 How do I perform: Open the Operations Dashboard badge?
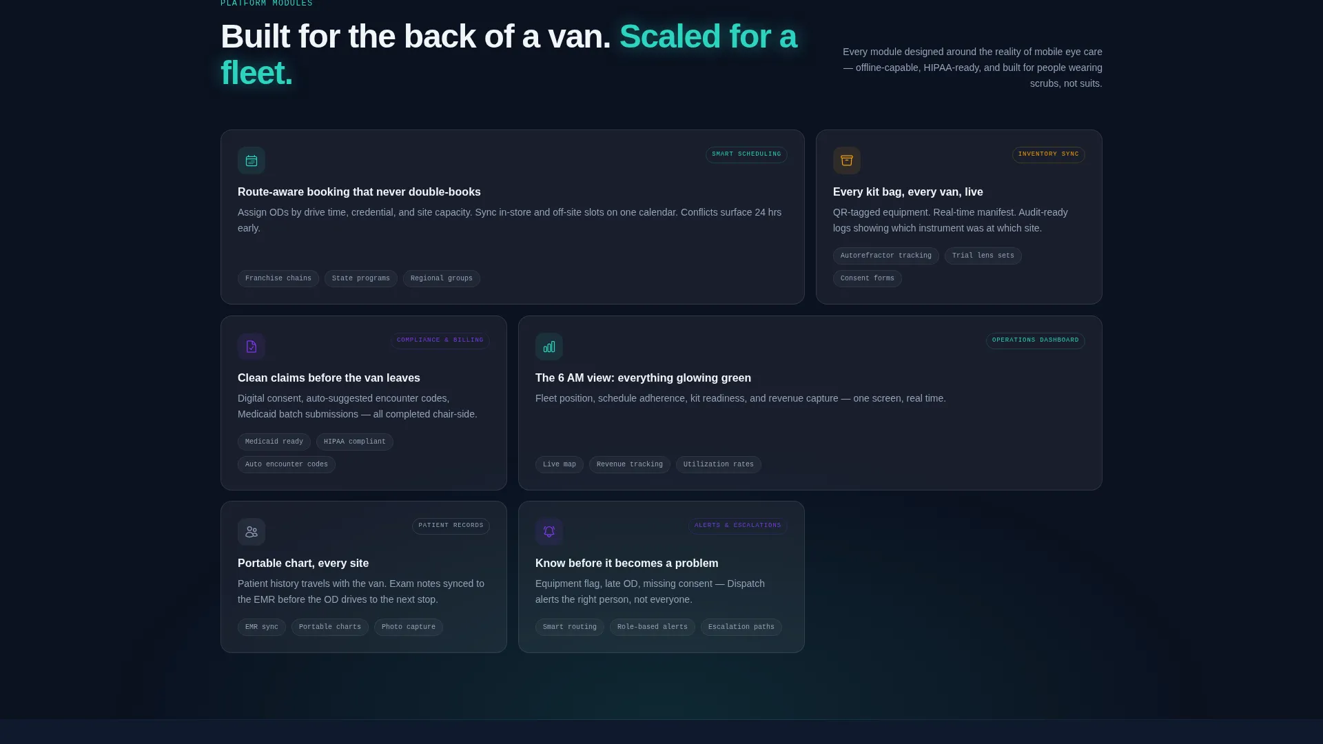pyautogui.click(x=1035, y=340)
